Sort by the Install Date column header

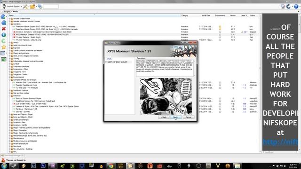(x=206, y=15)
